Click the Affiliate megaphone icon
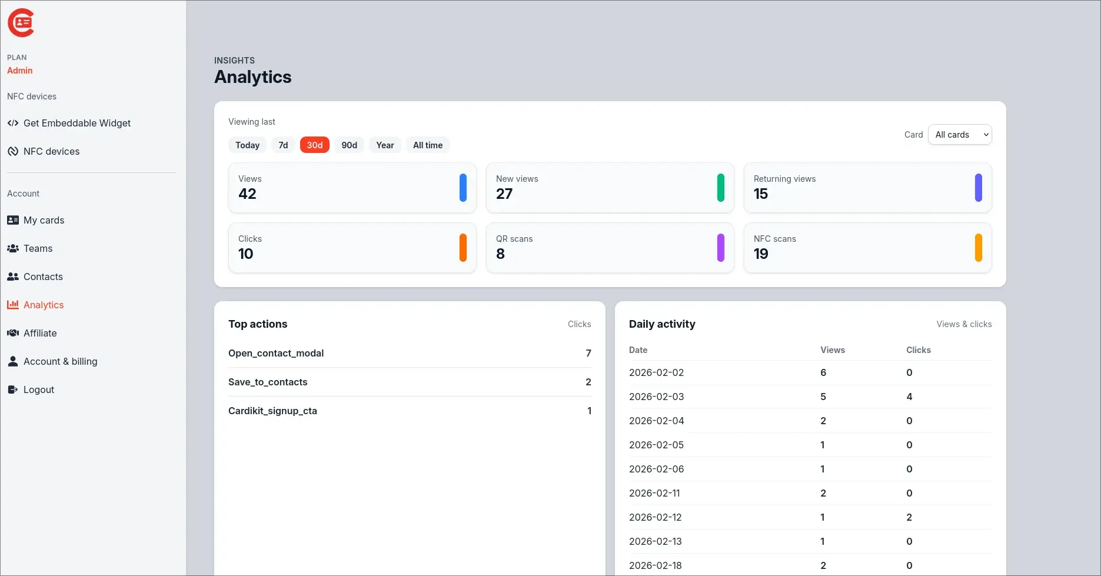Screen dimensions: 1101x576 [x=13, y=333]
